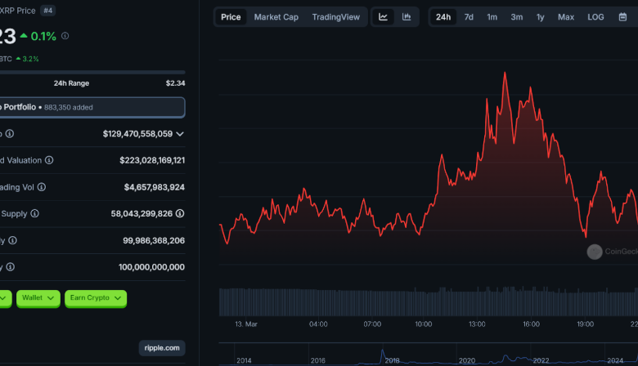Expand market cap details chevron
Viewport: 638px width, 366px height.
[x=180, y=133]
